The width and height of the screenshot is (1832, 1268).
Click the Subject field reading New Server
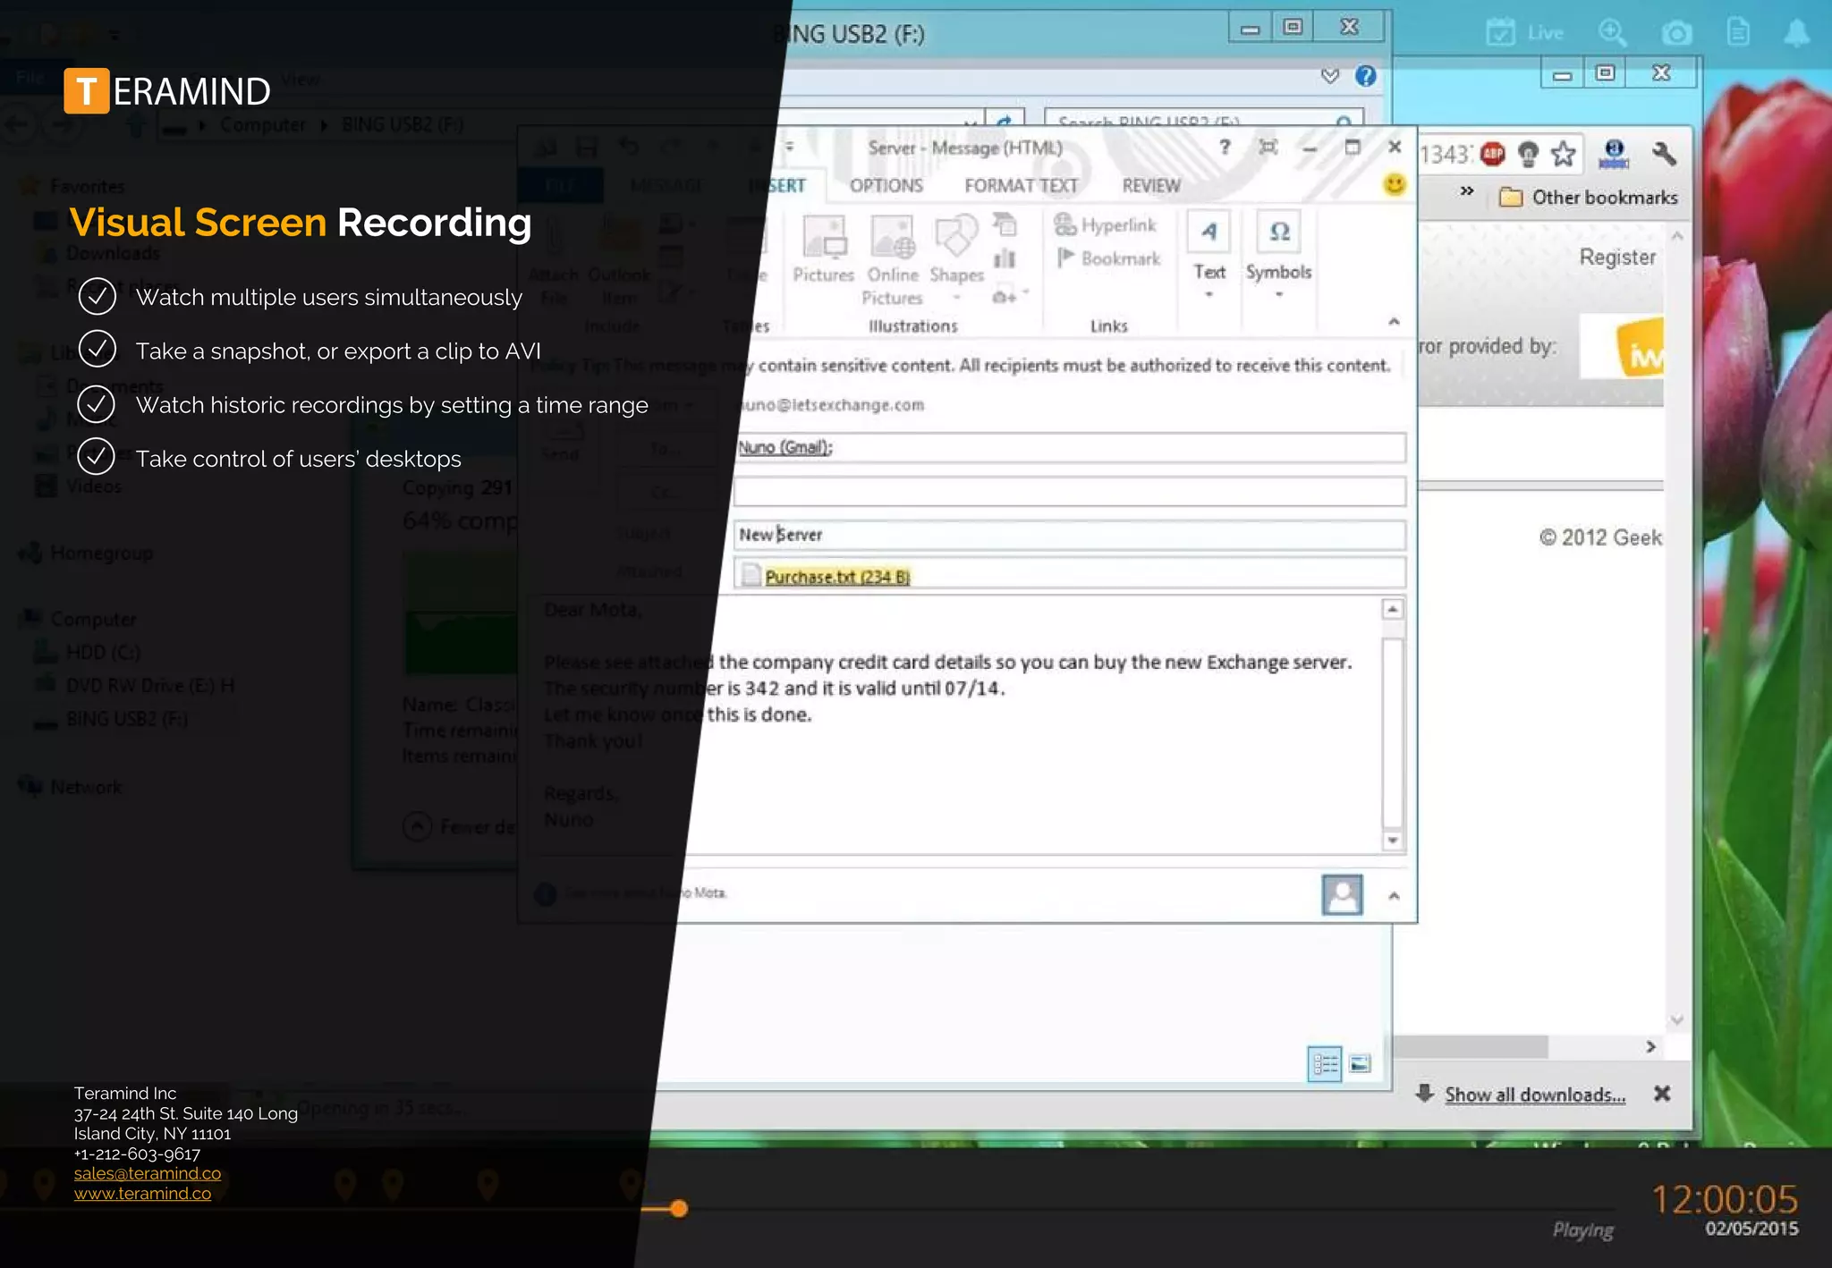tap(1069, 535)
